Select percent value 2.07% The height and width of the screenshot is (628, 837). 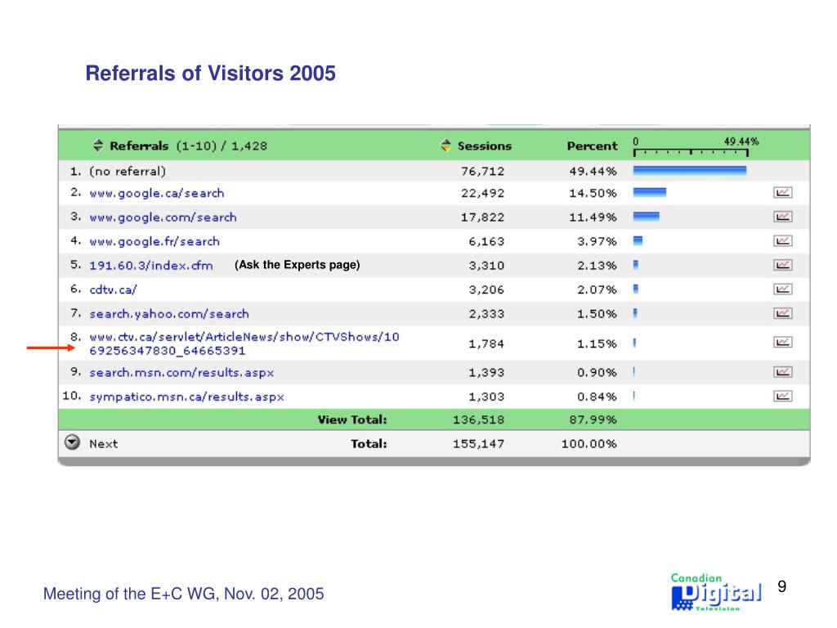(x=597, y=289)
